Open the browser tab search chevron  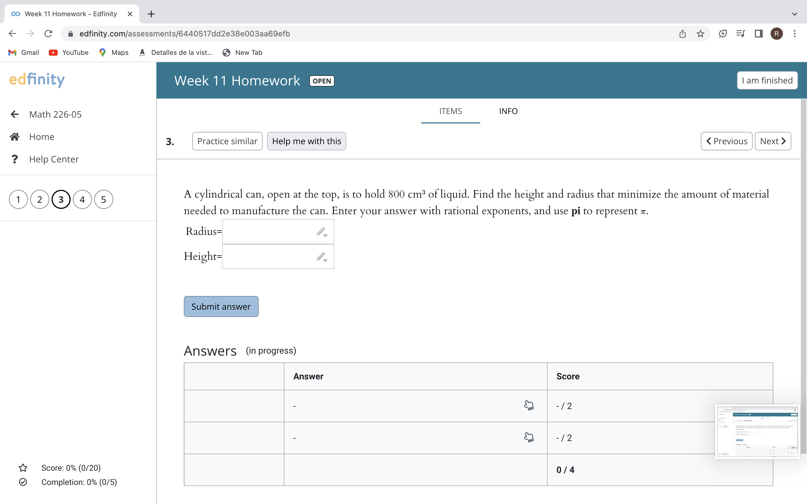(795, 14)
